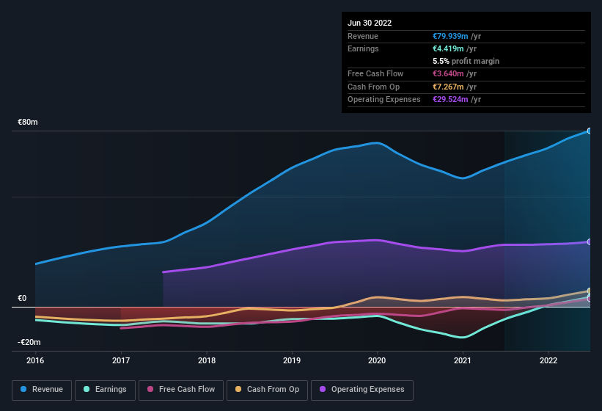Click the 2018 x-axis label
This screenshot has height=411, width=602.
[x=207, y=360]
